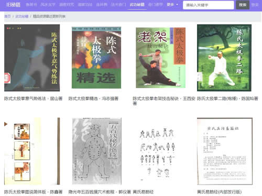Click title link 陈式太极拳精选 · 冯志强著
262x196 pixels.
click(x=93, y=99)
